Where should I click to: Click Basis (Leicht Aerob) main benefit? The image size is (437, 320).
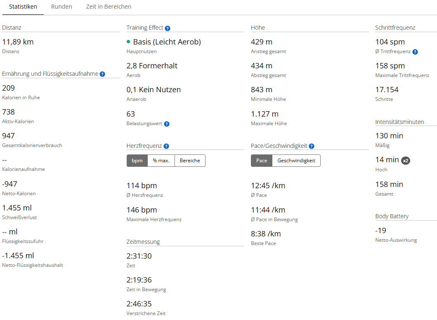[167, 42]
